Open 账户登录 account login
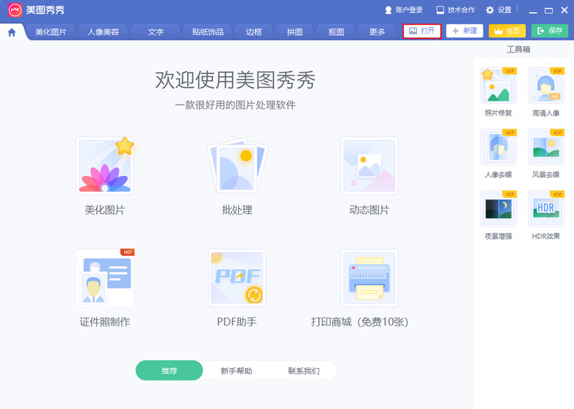The height and width of the screenshot is (409, 574). tap(404, 10)
